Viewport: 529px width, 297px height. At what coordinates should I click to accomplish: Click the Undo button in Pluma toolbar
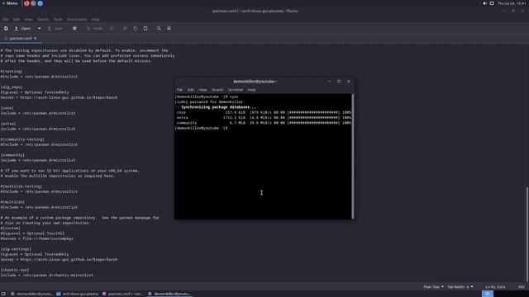(94, 29)
